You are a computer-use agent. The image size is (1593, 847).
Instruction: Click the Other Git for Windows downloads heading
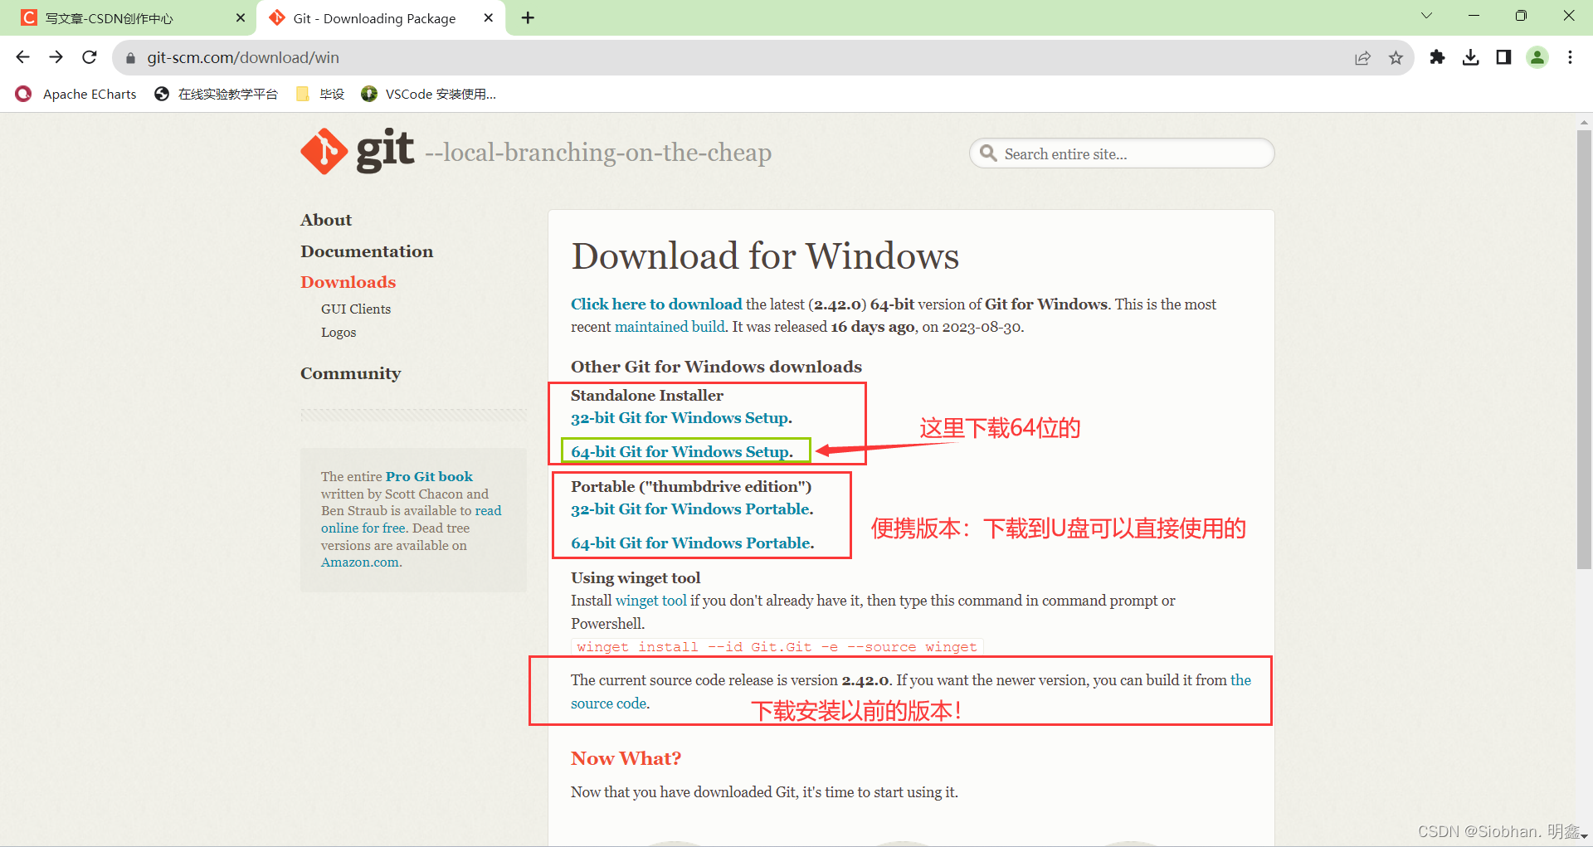tap(716, 367)
